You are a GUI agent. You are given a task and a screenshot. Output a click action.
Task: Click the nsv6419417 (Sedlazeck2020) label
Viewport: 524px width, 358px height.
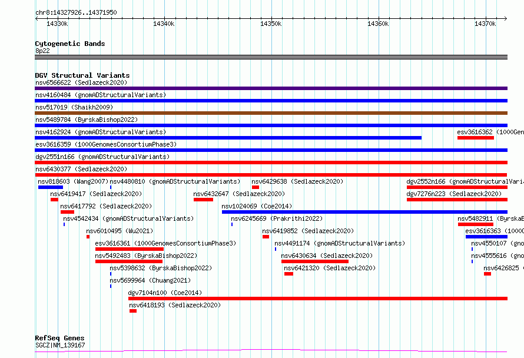(x=96, y=194)
